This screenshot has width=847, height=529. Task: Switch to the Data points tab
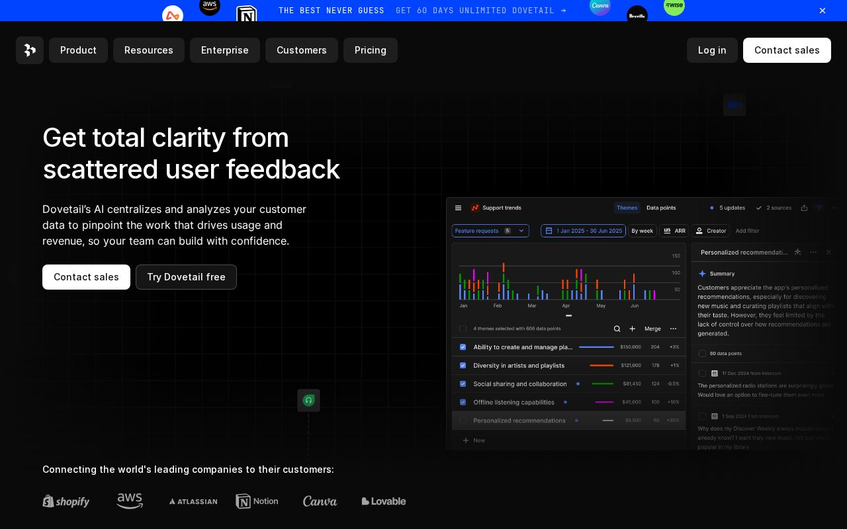(661, 208)
